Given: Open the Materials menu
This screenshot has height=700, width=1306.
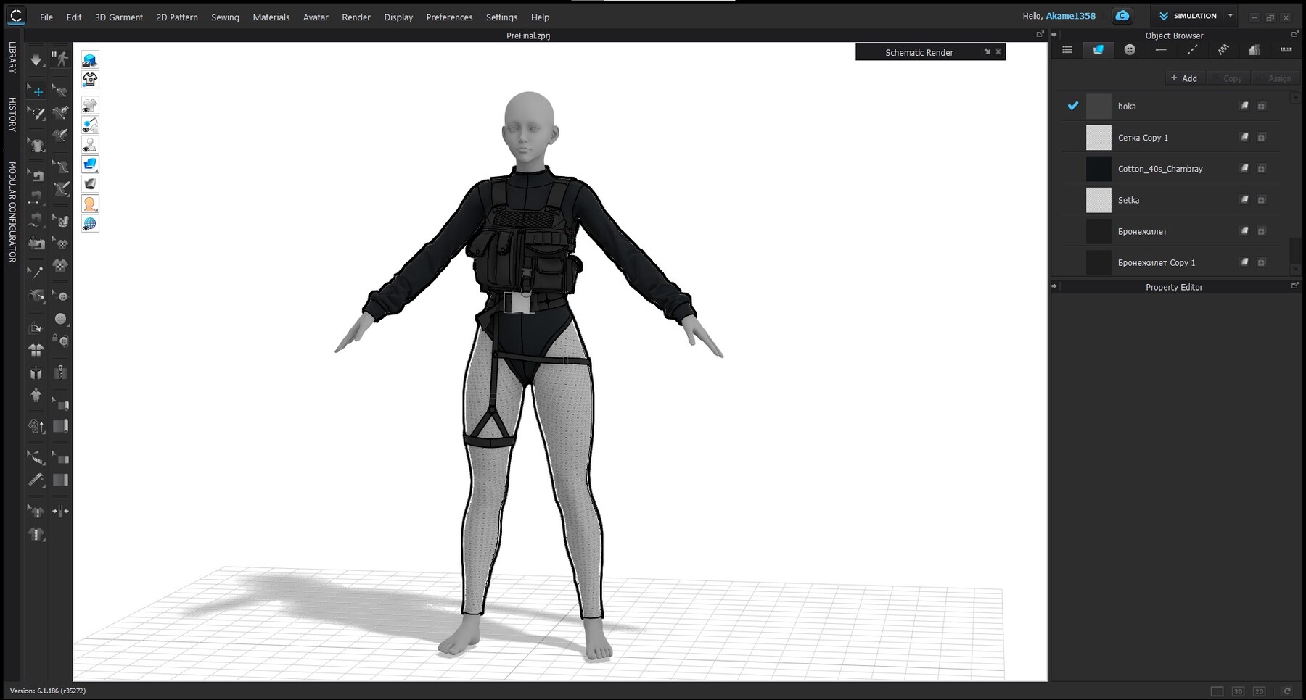Looking at the screenshot, I should click(271, 17).
